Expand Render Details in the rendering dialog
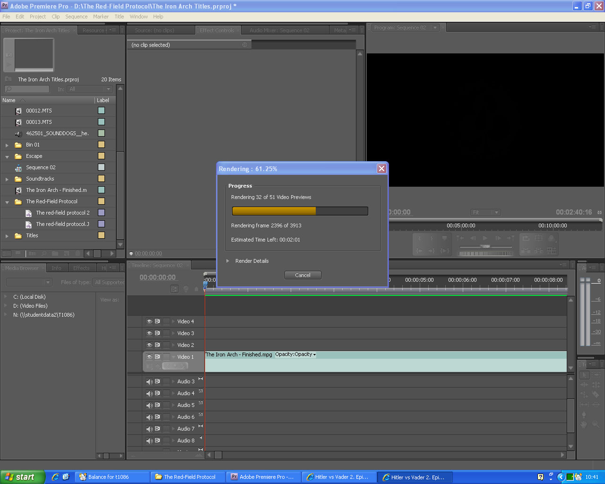The width and height of the screenshot is (605, 484). coord(228,261)
